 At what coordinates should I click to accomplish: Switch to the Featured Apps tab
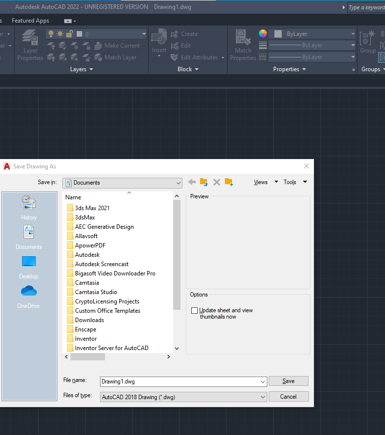(x=30, y=21)
